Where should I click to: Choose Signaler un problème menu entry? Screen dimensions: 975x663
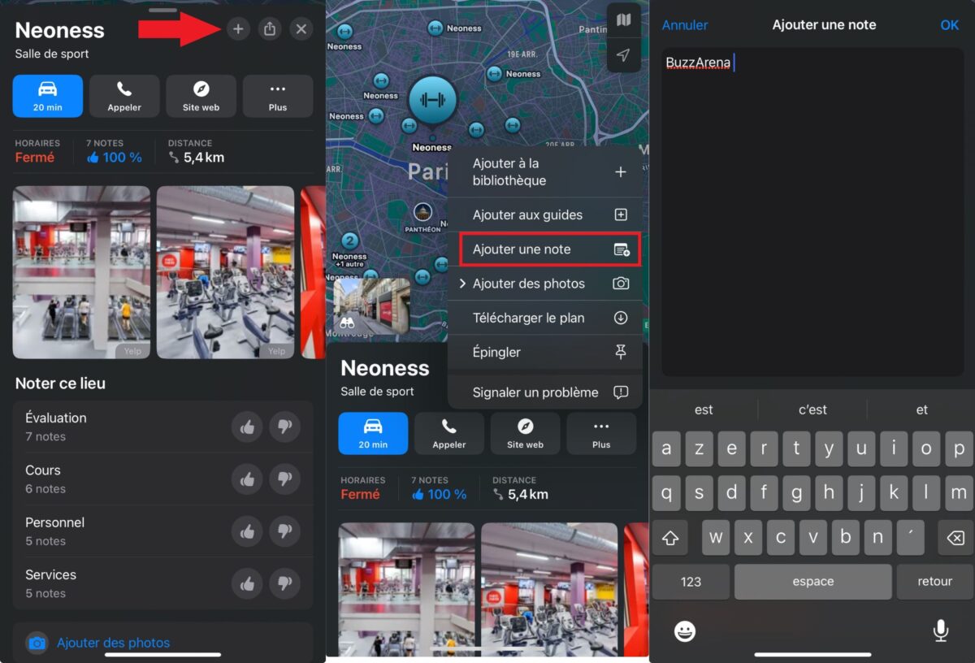[x=545, y=392]
